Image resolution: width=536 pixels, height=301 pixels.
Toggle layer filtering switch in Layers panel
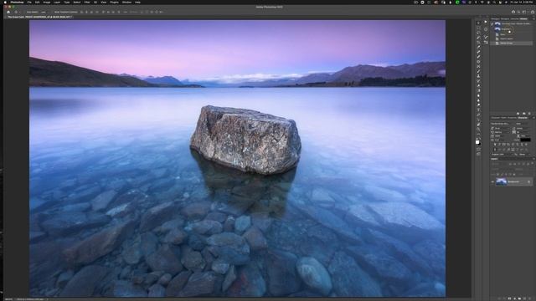tap(533, 163)
